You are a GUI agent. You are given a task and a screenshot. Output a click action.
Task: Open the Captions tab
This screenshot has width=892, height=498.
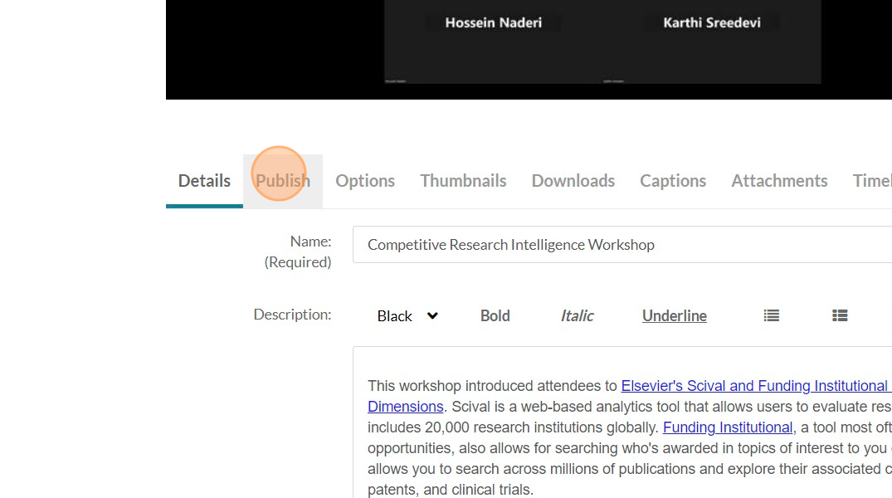tap(672, 181)
